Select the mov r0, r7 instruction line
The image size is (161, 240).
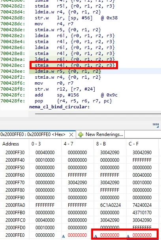coord(54,83)
